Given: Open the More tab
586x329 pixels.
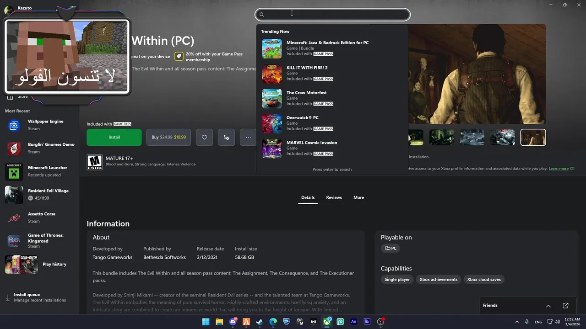Looking at the screenshot, I should click(358, 197).
